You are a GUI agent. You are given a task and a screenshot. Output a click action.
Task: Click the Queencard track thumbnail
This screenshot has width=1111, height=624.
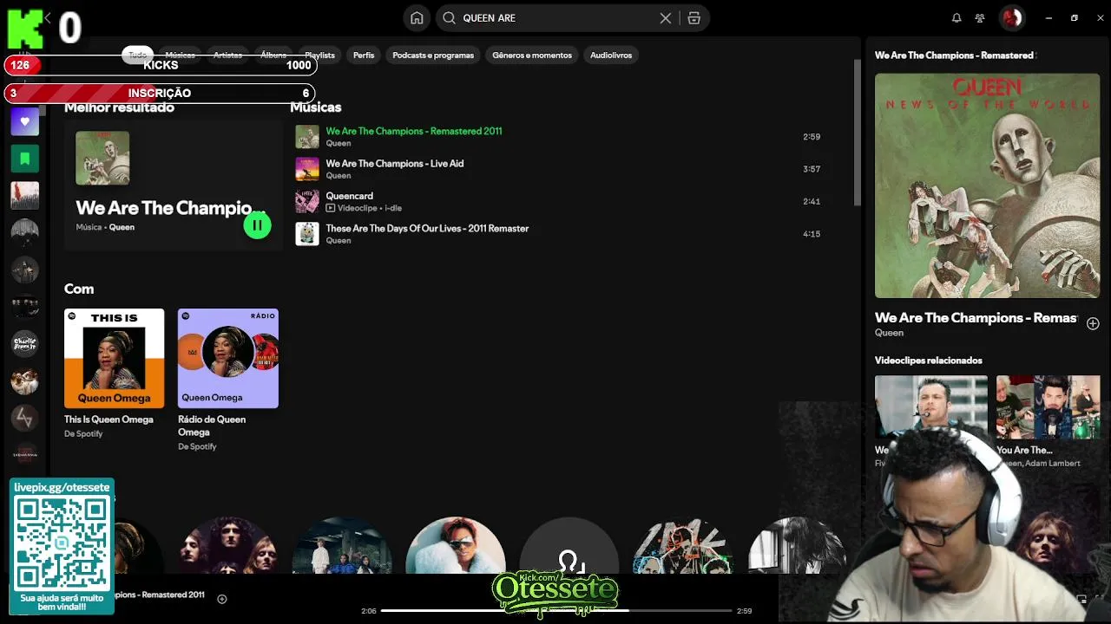point(307,201)
